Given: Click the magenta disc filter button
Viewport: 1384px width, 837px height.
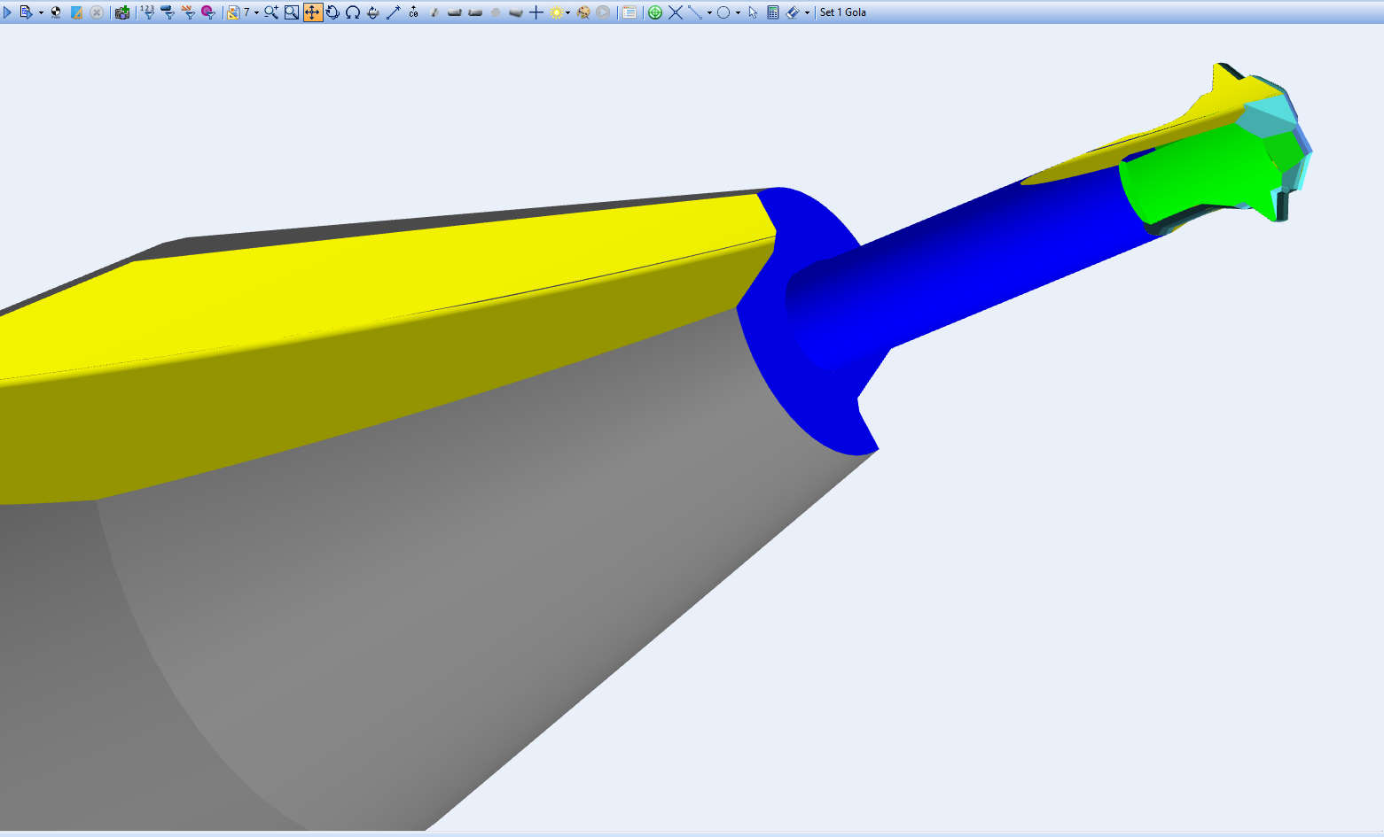Looking at the screenshot, I should 208,12.
